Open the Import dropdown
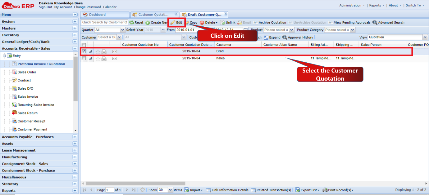The height and width of the screenshot is (195, 429). pos(194,190)
